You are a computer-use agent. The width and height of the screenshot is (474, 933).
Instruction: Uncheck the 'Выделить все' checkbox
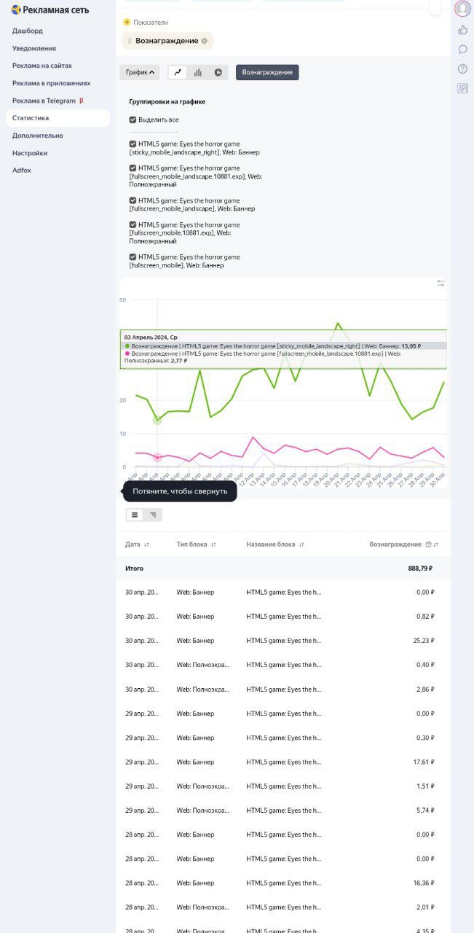click(x=133, y=120)
